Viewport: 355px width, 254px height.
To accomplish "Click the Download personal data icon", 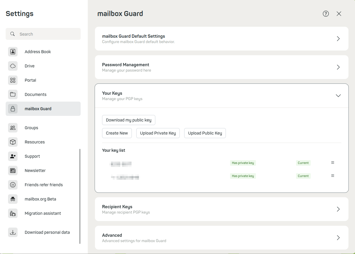I will 13,232.
